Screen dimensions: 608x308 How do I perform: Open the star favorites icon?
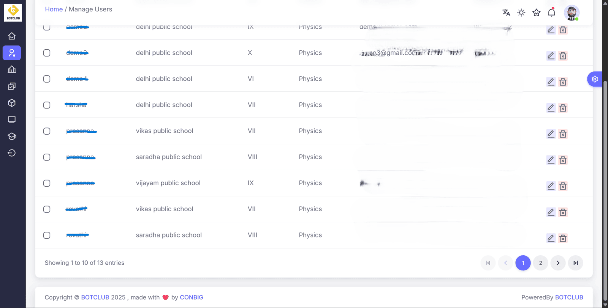[x=537, y=13]
